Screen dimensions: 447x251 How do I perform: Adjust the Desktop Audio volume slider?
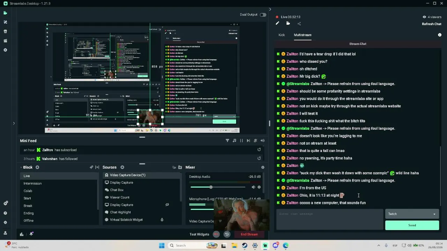point(218,187)
